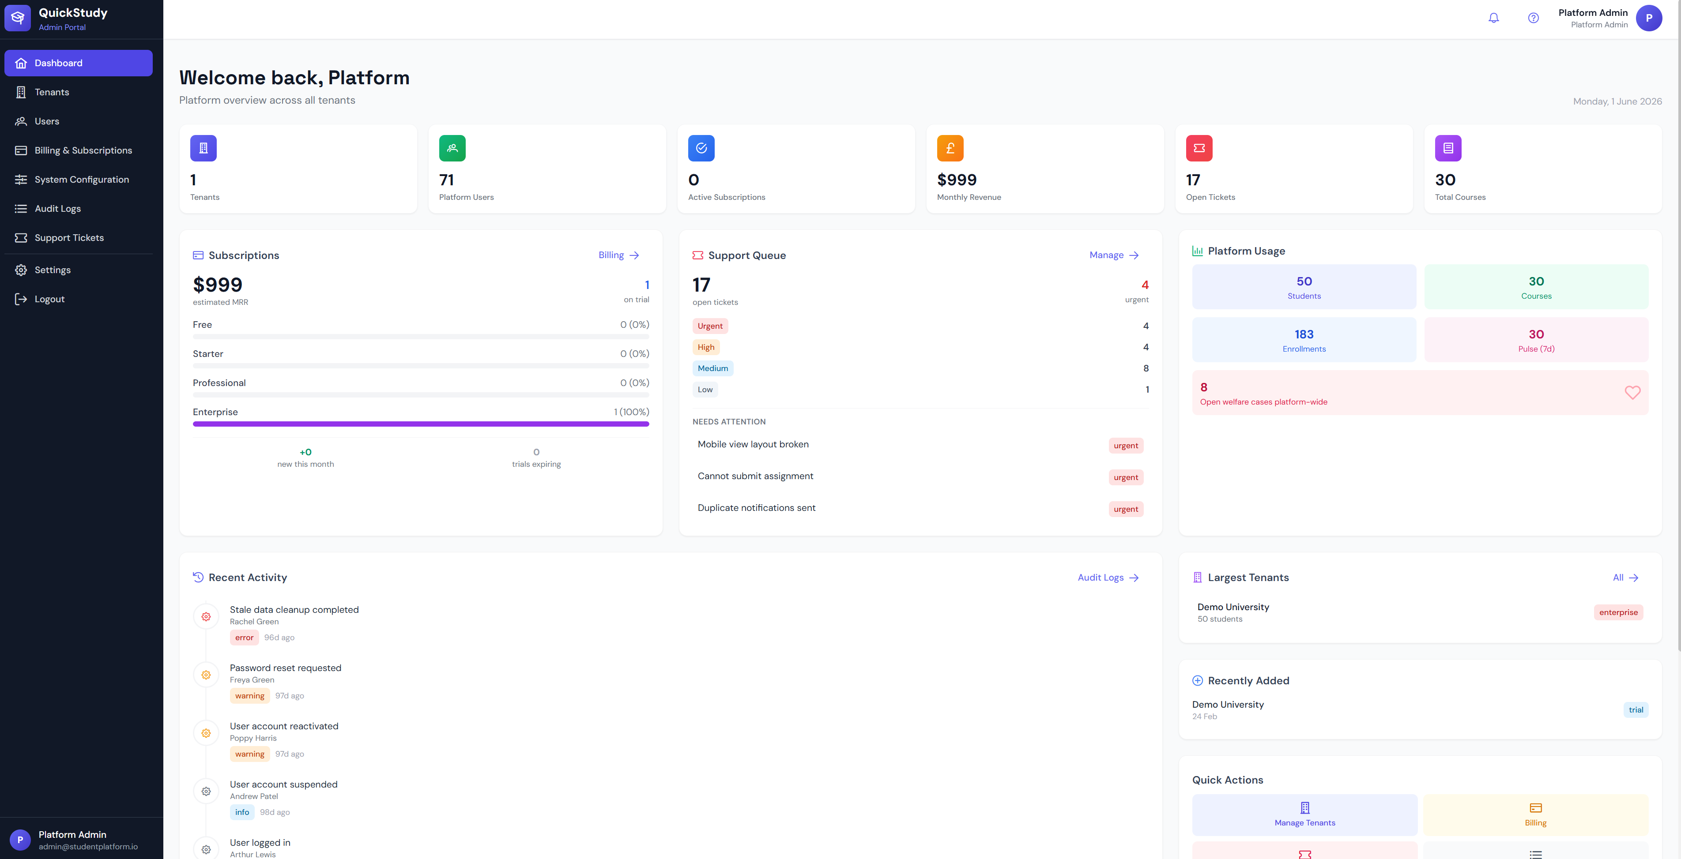Click the Billing quick action button
The image size is (1681, 859).
(1536, 814)
